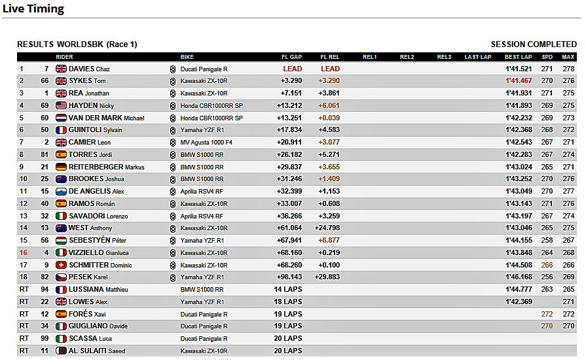The image size is (586, 363).
Task: Click the Live Timing heading
Action: click(x=33, y=9)
